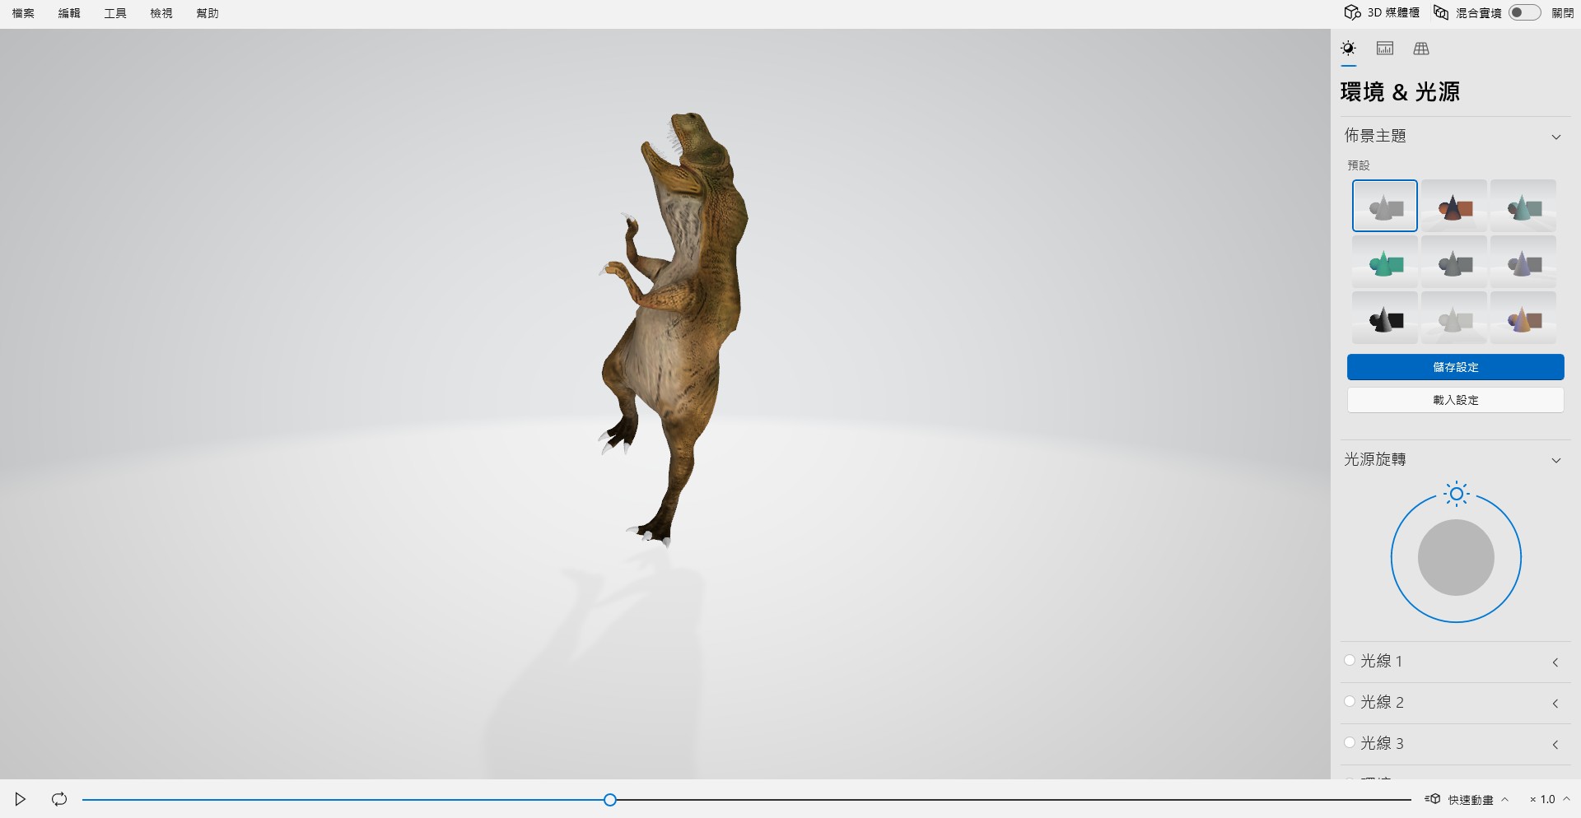Toggle the 混合實境 mixed reality switch

[1524, 12]
